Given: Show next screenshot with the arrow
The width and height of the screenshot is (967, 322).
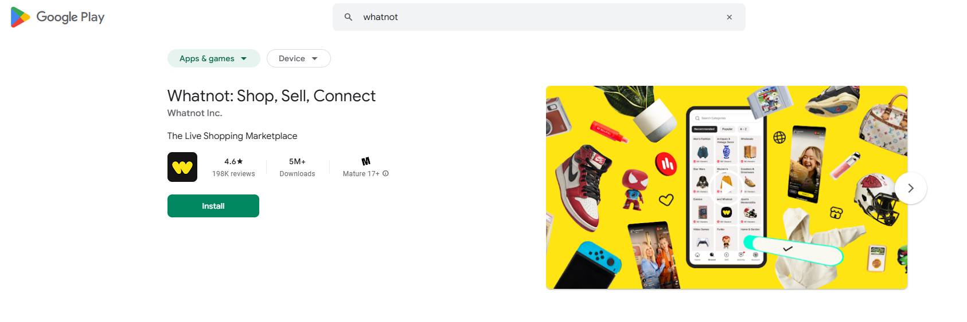Looking at the screenshot, I should click(x=910, y=188).
